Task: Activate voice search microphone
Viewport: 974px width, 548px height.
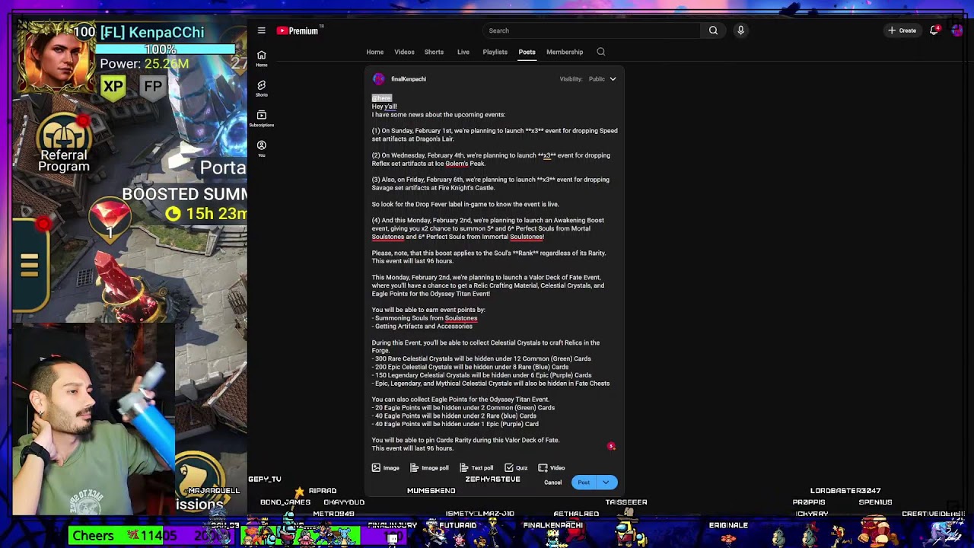Action: coord(740,30)
